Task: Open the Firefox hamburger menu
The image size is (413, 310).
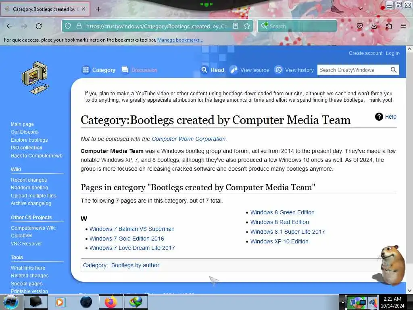Action: [403, 26]
